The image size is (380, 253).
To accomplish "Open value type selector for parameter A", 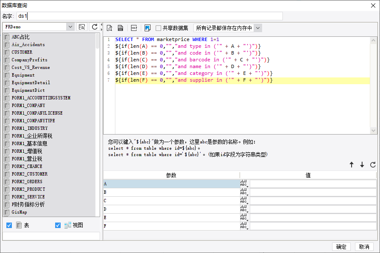I will (244, 184).
